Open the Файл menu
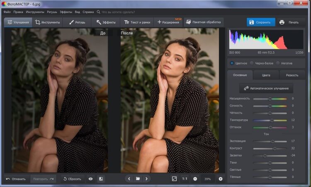This screenshot has width=311, height=187. (x=7, y=12)
